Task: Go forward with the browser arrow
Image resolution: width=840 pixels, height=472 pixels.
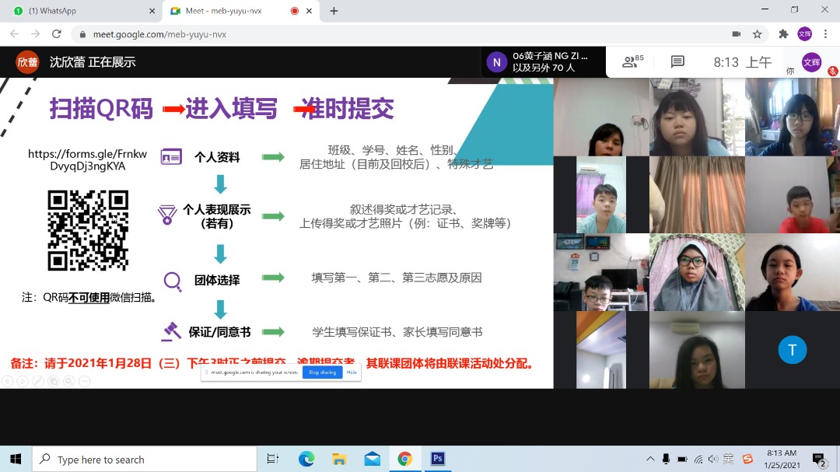Action: tap(35, 34)
